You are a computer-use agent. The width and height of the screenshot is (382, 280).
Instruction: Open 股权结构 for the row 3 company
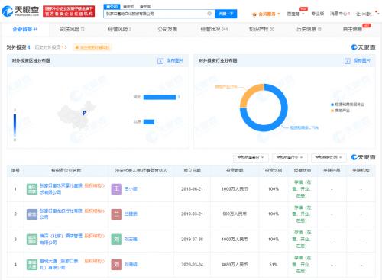(x=95, y=236)
